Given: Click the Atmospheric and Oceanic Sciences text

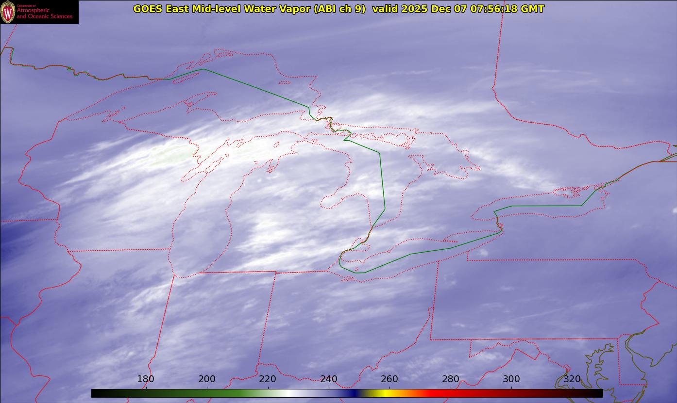Looking at the screenshot, I should [44, 13].
